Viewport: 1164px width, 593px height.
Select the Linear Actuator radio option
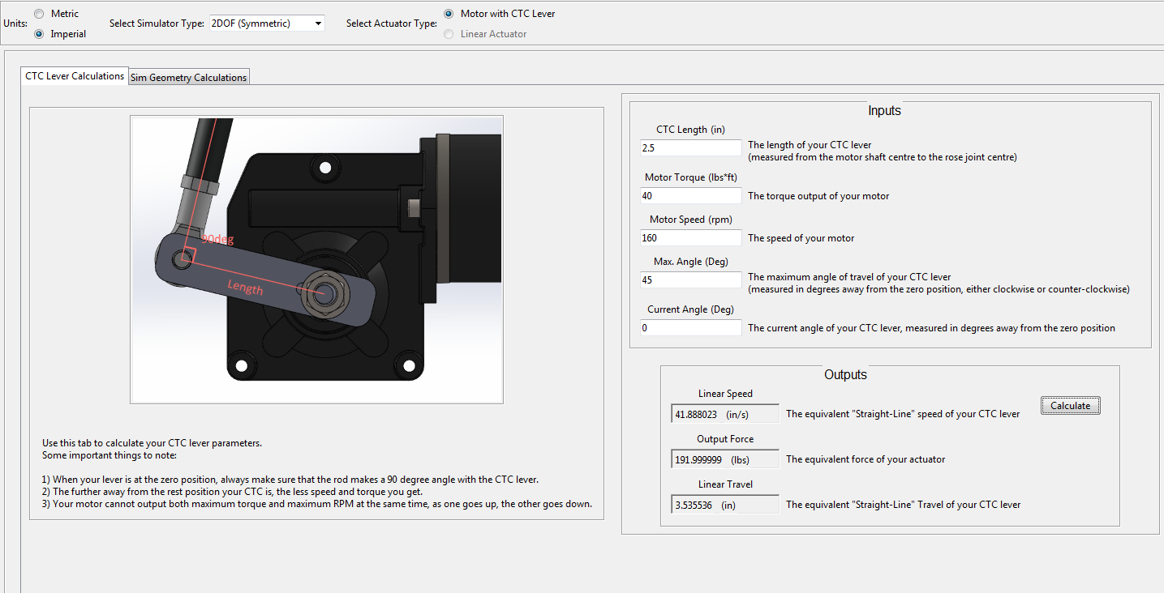pos(449,34)
